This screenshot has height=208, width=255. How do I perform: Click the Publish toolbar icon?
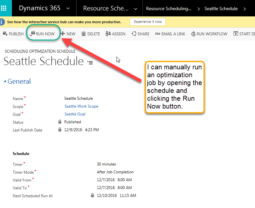coord(5,34)
